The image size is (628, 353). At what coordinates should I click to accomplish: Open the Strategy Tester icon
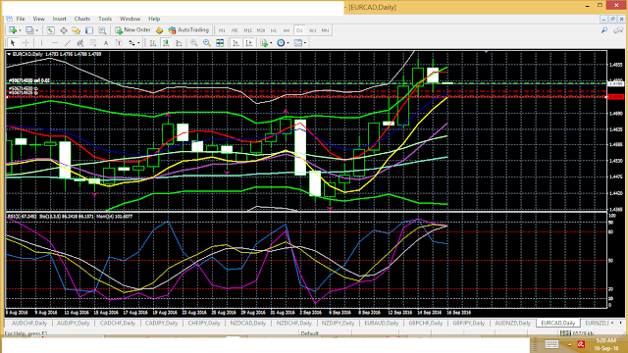(102, 30)
